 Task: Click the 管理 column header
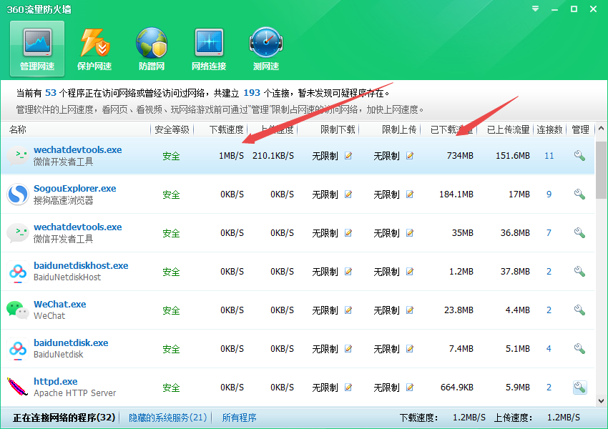coord(581,129)
